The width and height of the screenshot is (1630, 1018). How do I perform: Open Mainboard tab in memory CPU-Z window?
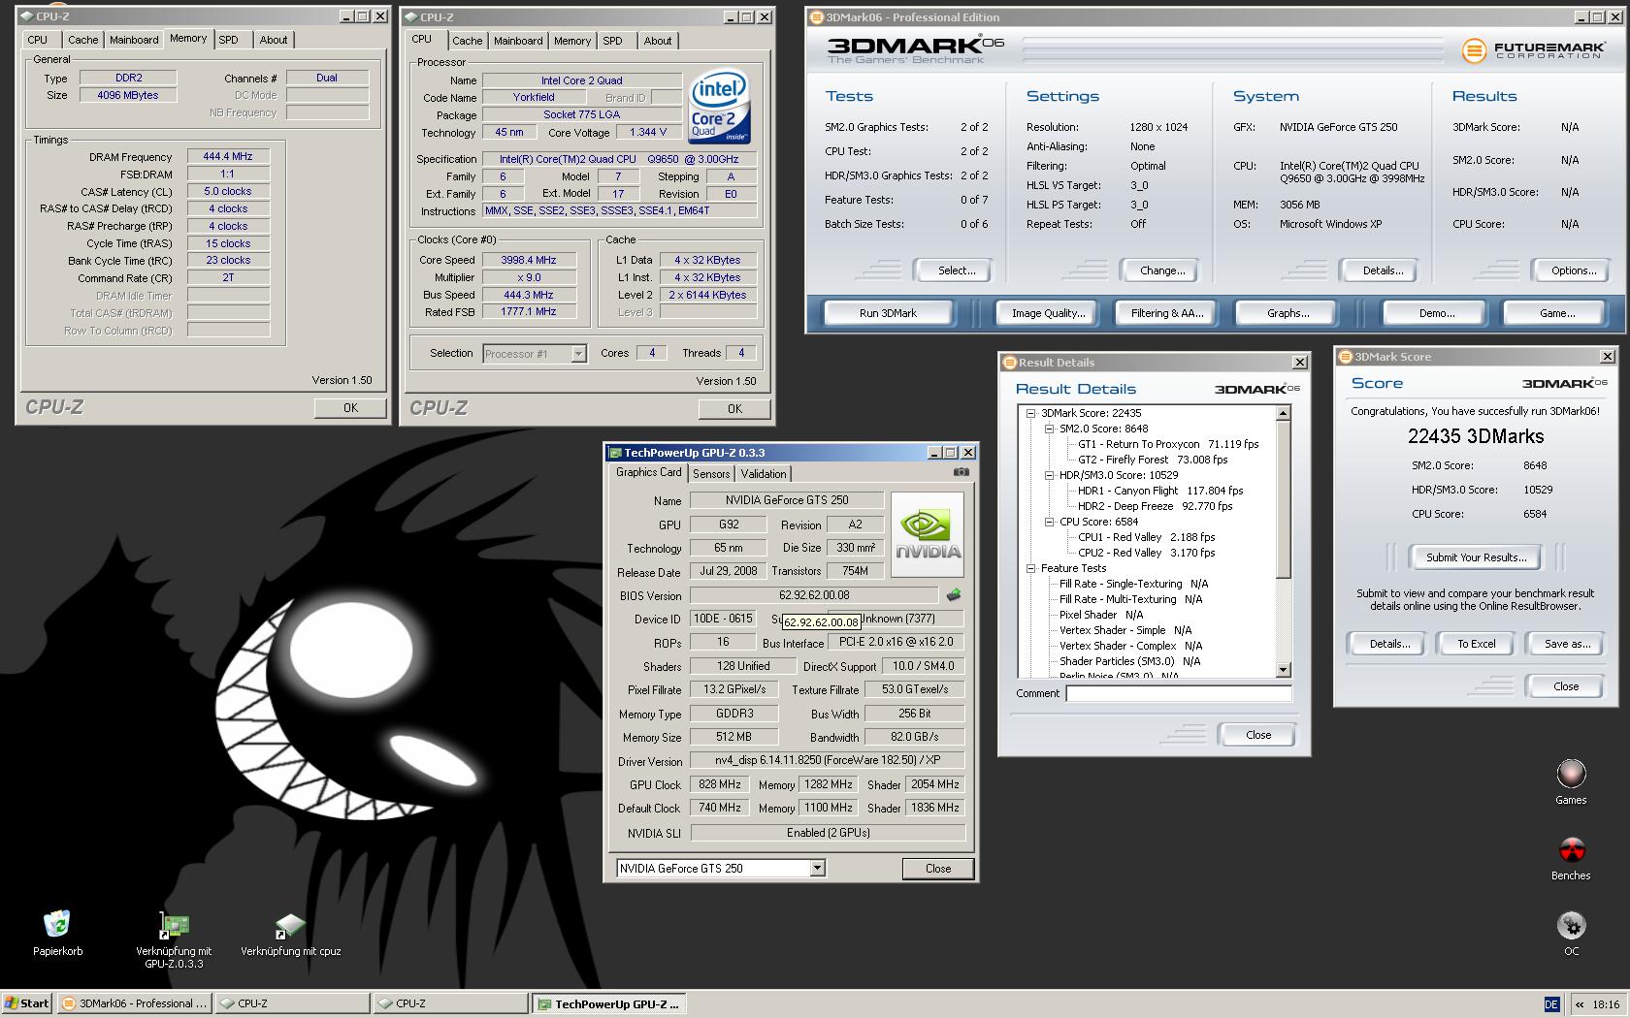click(x=134, y=40)
